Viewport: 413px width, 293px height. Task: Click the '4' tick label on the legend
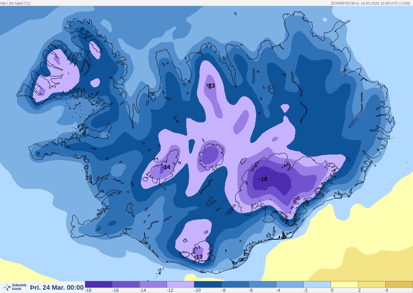coord(387,291)
